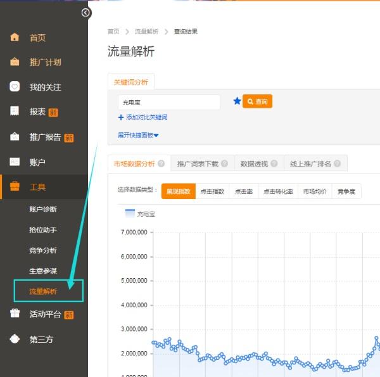Click the blue star favorite icon
Image resolution: width=380 pixels, height=377 pixels.
point(237,101)
